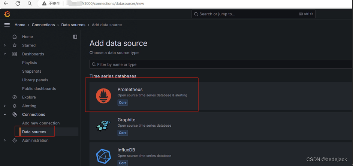Collapse the Connections section chevron
The width and height of the screenshot is (353, 166).
5,115
